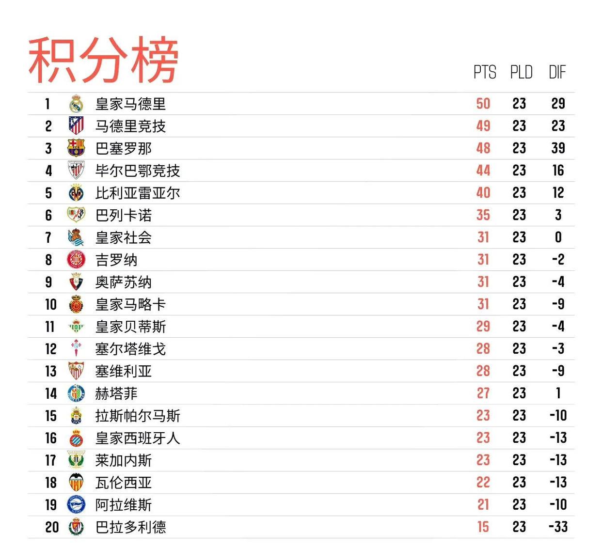Image resolution: width=602 pixels, height=548 pixels.
Task: Click the Real Betis green crest
Action: [76, 327]
